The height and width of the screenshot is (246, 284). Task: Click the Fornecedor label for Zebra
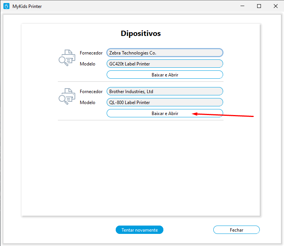point(91,53)
